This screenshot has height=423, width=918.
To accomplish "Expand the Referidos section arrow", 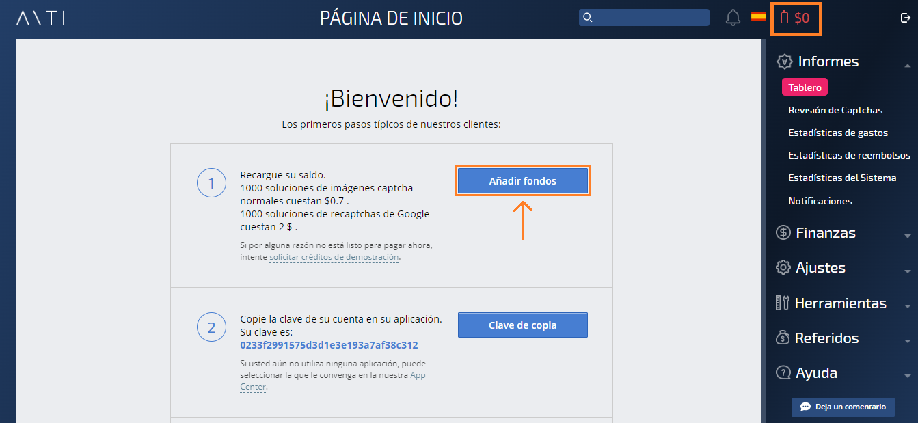I will tap(907, 341).
